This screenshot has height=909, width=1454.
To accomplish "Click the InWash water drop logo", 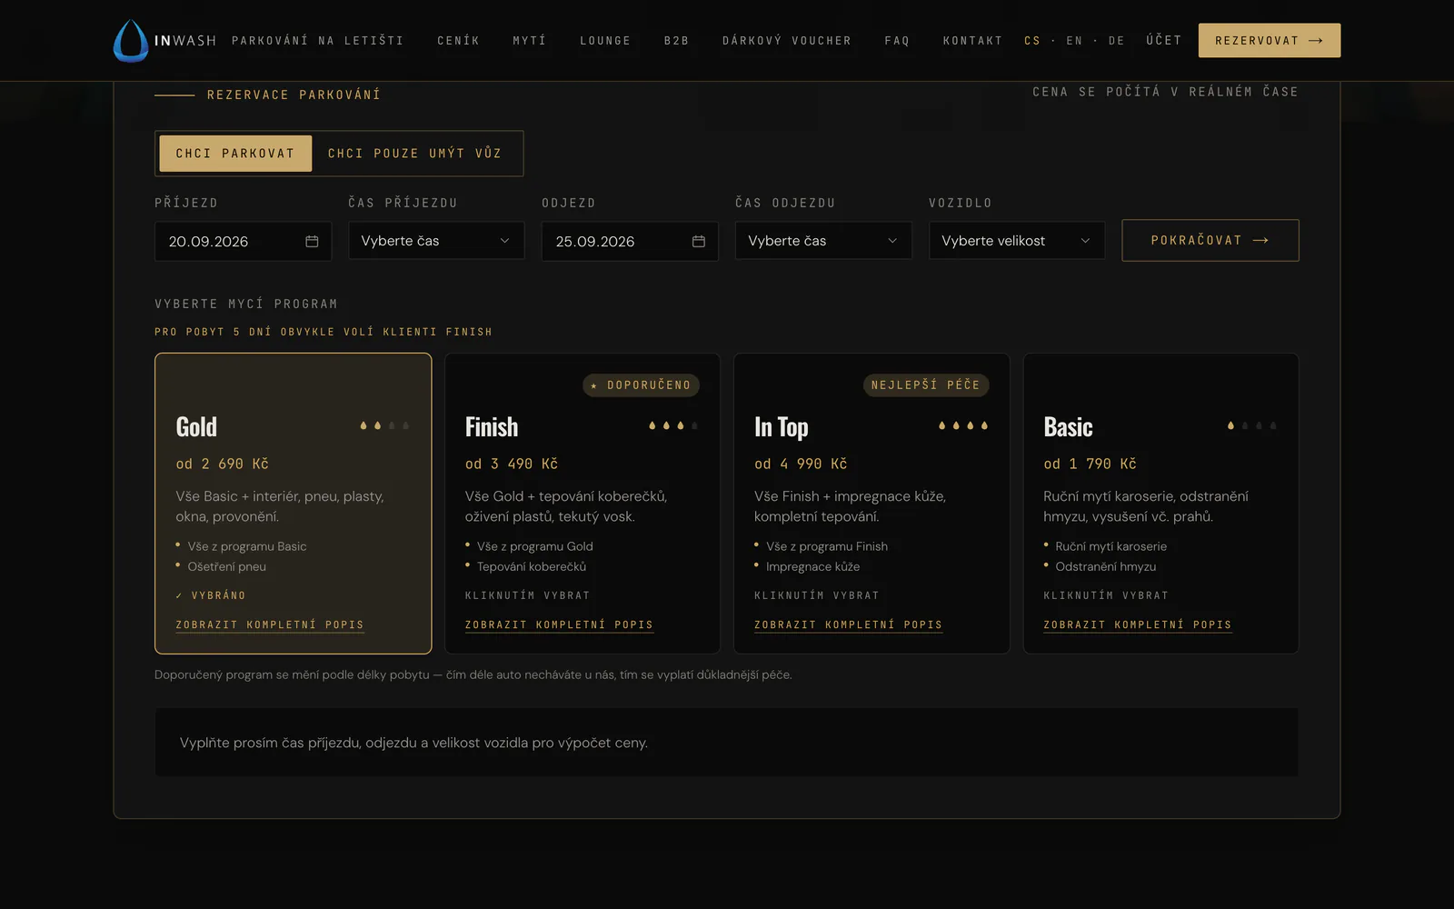I will pos(131,41).
